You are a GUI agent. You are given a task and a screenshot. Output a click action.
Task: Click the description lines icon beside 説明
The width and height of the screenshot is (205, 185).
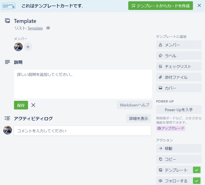tap(7, 62)
